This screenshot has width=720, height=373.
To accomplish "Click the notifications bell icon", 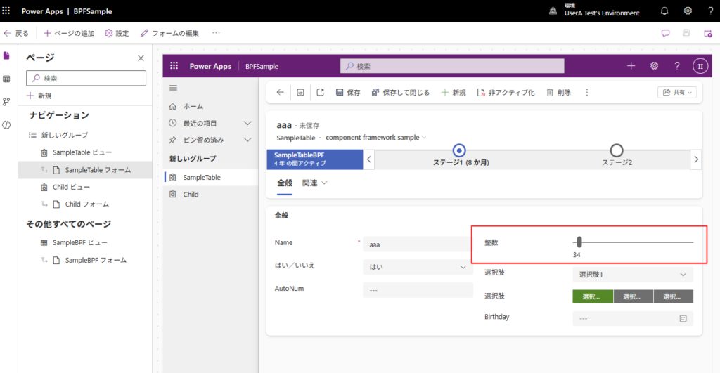I will (664, 11).
